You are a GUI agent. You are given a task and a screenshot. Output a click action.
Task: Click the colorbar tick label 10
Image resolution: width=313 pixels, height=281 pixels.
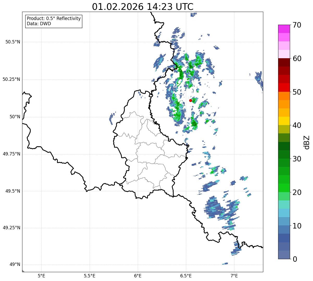click(x=297, y=226)
